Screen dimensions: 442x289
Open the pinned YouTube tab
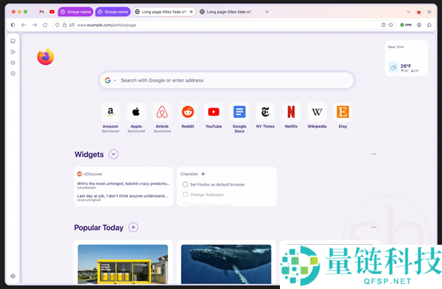point(52,12)
